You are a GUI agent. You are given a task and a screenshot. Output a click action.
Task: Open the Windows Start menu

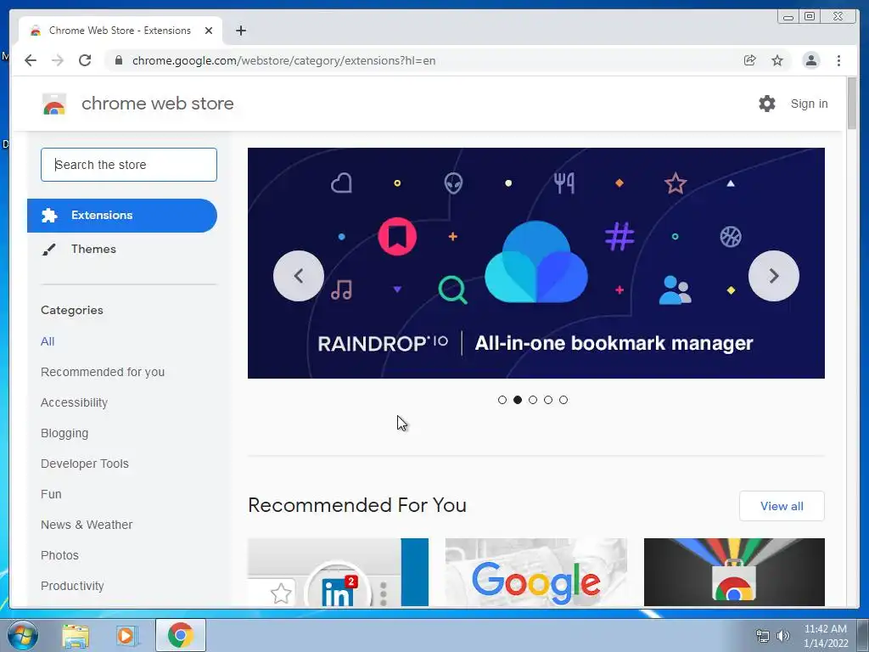22,635
